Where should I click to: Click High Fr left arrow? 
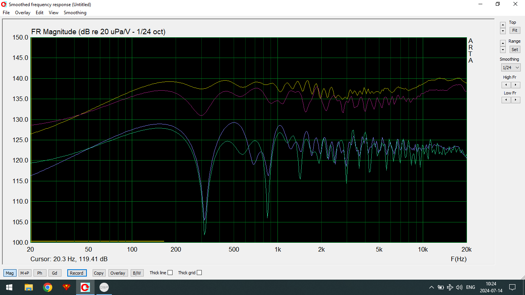[506, 85]
